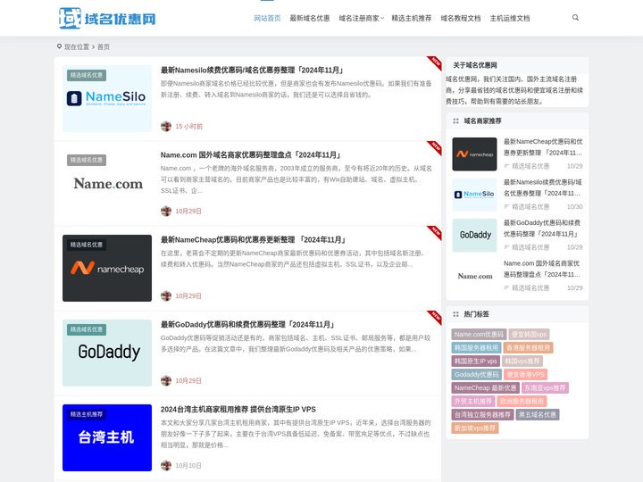Click author avatar on Name.com article
The image size is (643, 482).
pos(166,211)
